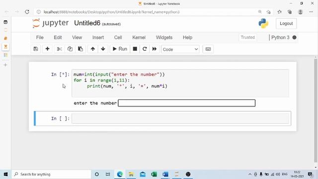Click into the empty code cell
This screenshot has height=179, width=318.
click(x=180, y=118)
